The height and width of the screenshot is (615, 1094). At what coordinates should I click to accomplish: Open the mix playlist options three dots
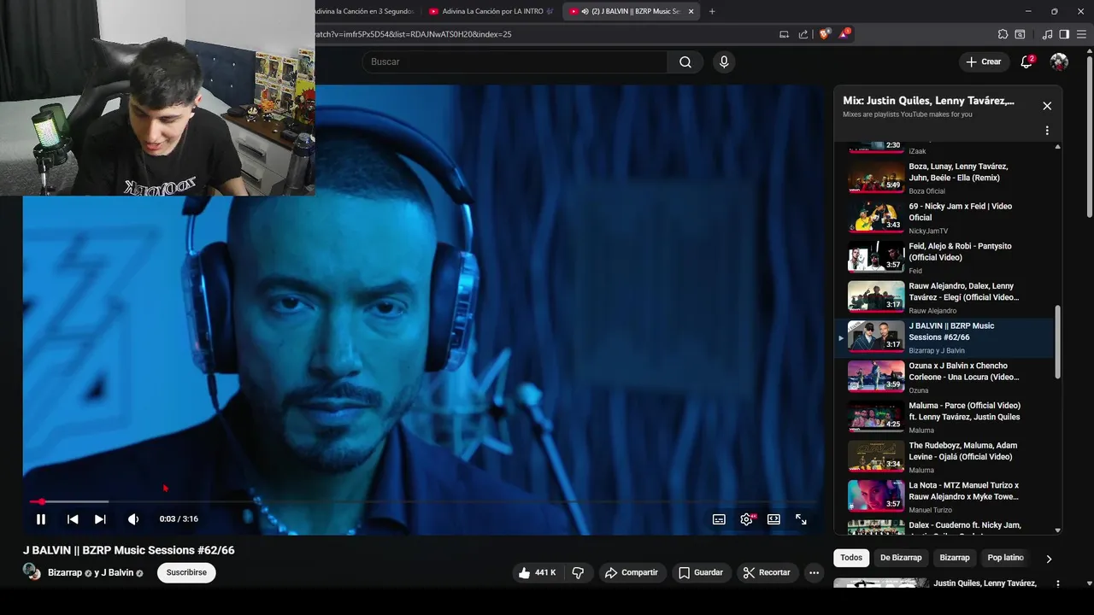coord(1047,131)
